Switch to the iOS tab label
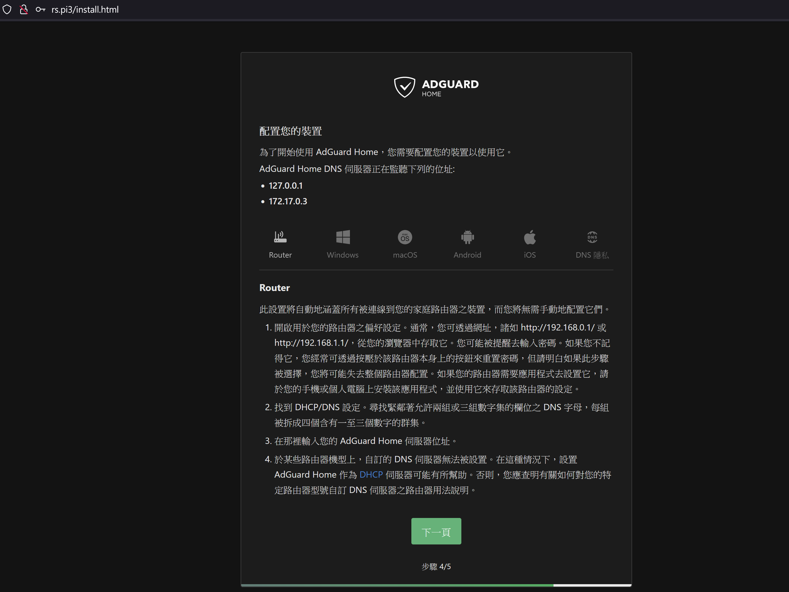The height and width of the screenshot is (592, 789). point(530,255)
